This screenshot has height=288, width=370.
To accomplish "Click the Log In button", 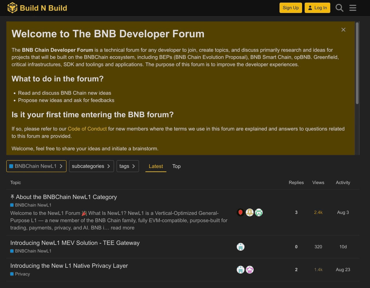I will 317,8.
